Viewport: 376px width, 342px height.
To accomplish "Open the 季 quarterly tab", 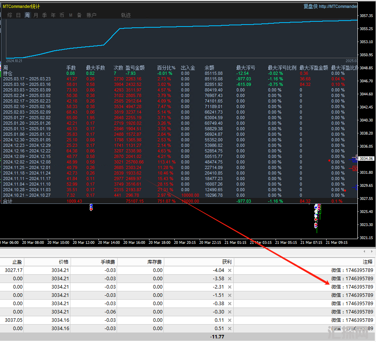I will pyautogui.click(x=44, y=15).
